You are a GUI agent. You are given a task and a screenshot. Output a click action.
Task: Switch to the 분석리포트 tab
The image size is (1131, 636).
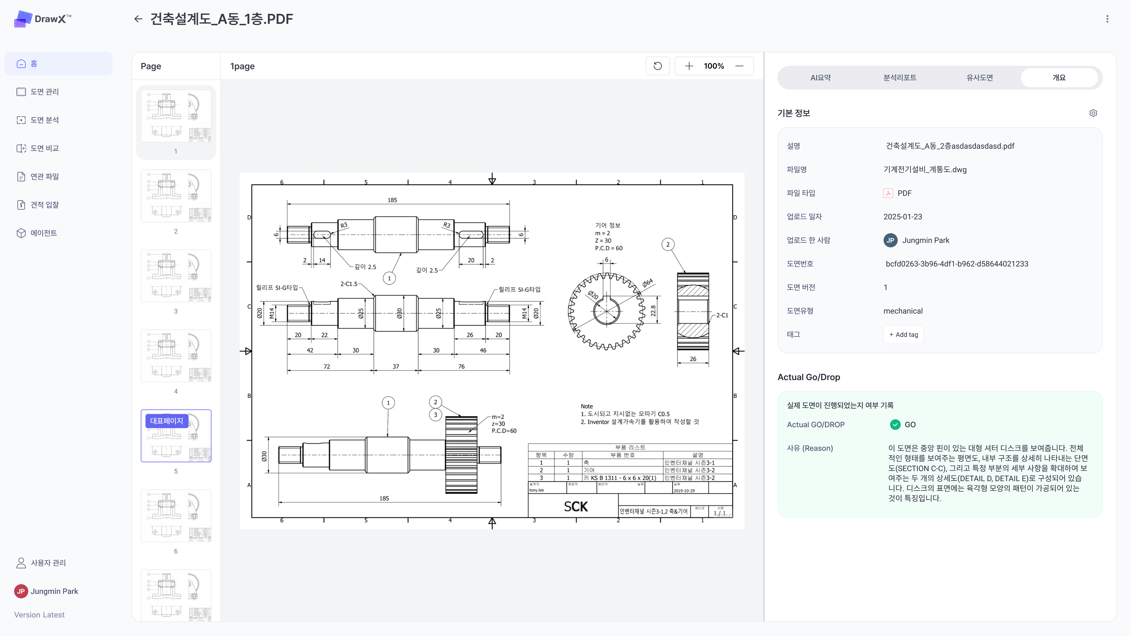point(899,78)
